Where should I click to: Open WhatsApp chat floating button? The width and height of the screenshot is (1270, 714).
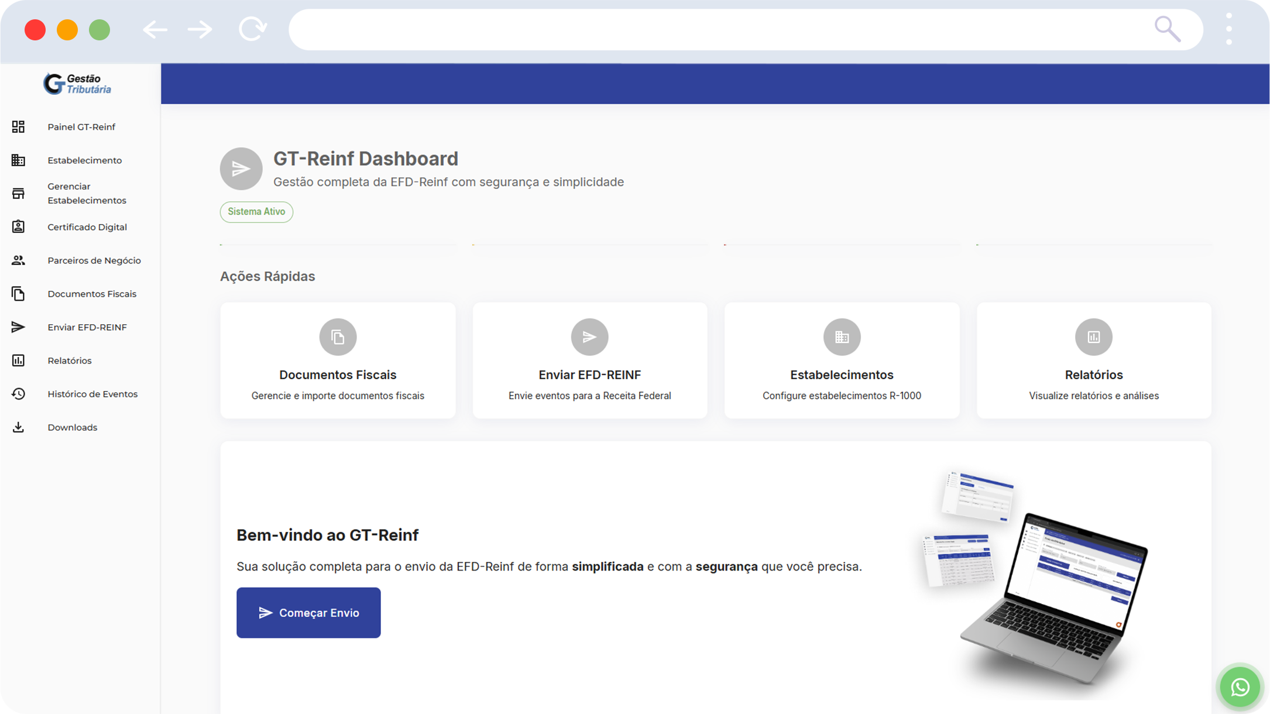pyautogui.click(x=1240, y=687)
